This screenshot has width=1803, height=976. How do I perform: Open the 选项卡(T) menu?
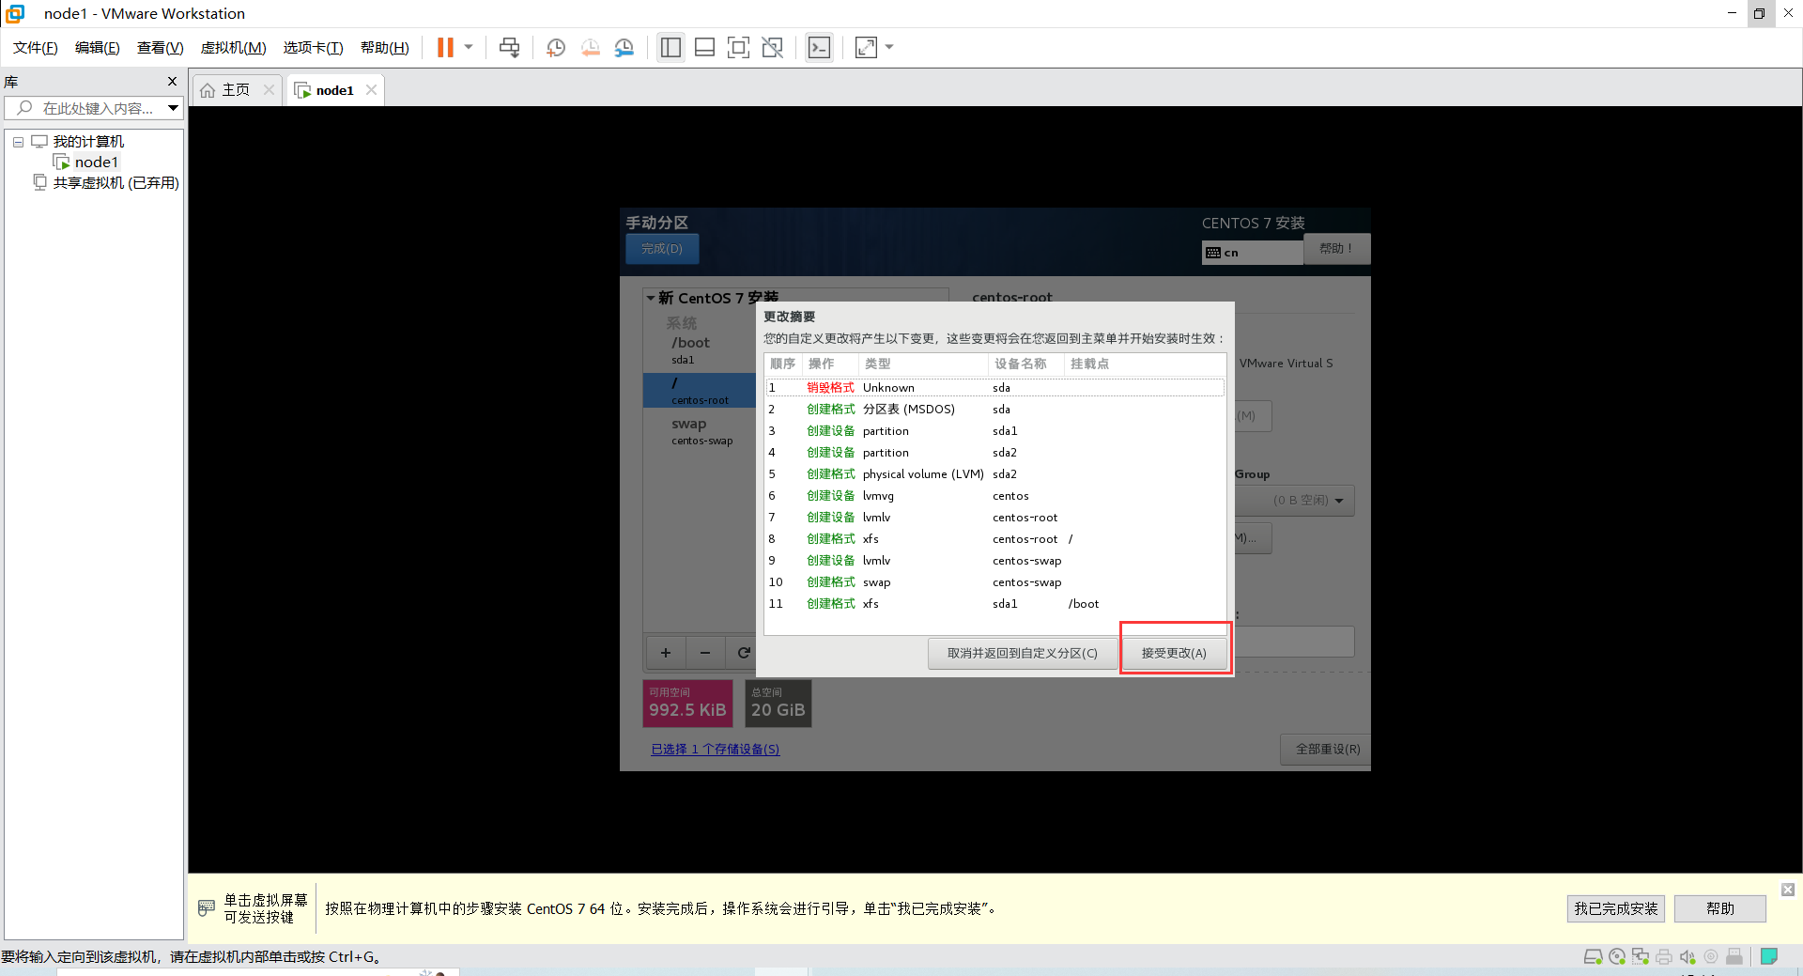tap(314, 47)
